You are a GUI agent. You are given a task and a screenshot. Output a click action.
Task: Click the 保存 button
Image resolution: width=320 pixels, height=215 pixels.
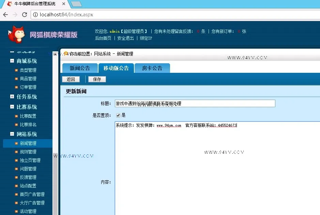97,79
